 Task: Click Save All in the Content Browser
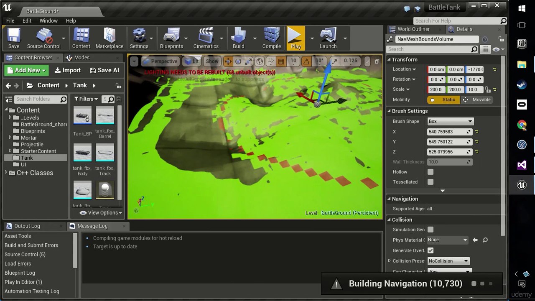(x=104, y=70)
